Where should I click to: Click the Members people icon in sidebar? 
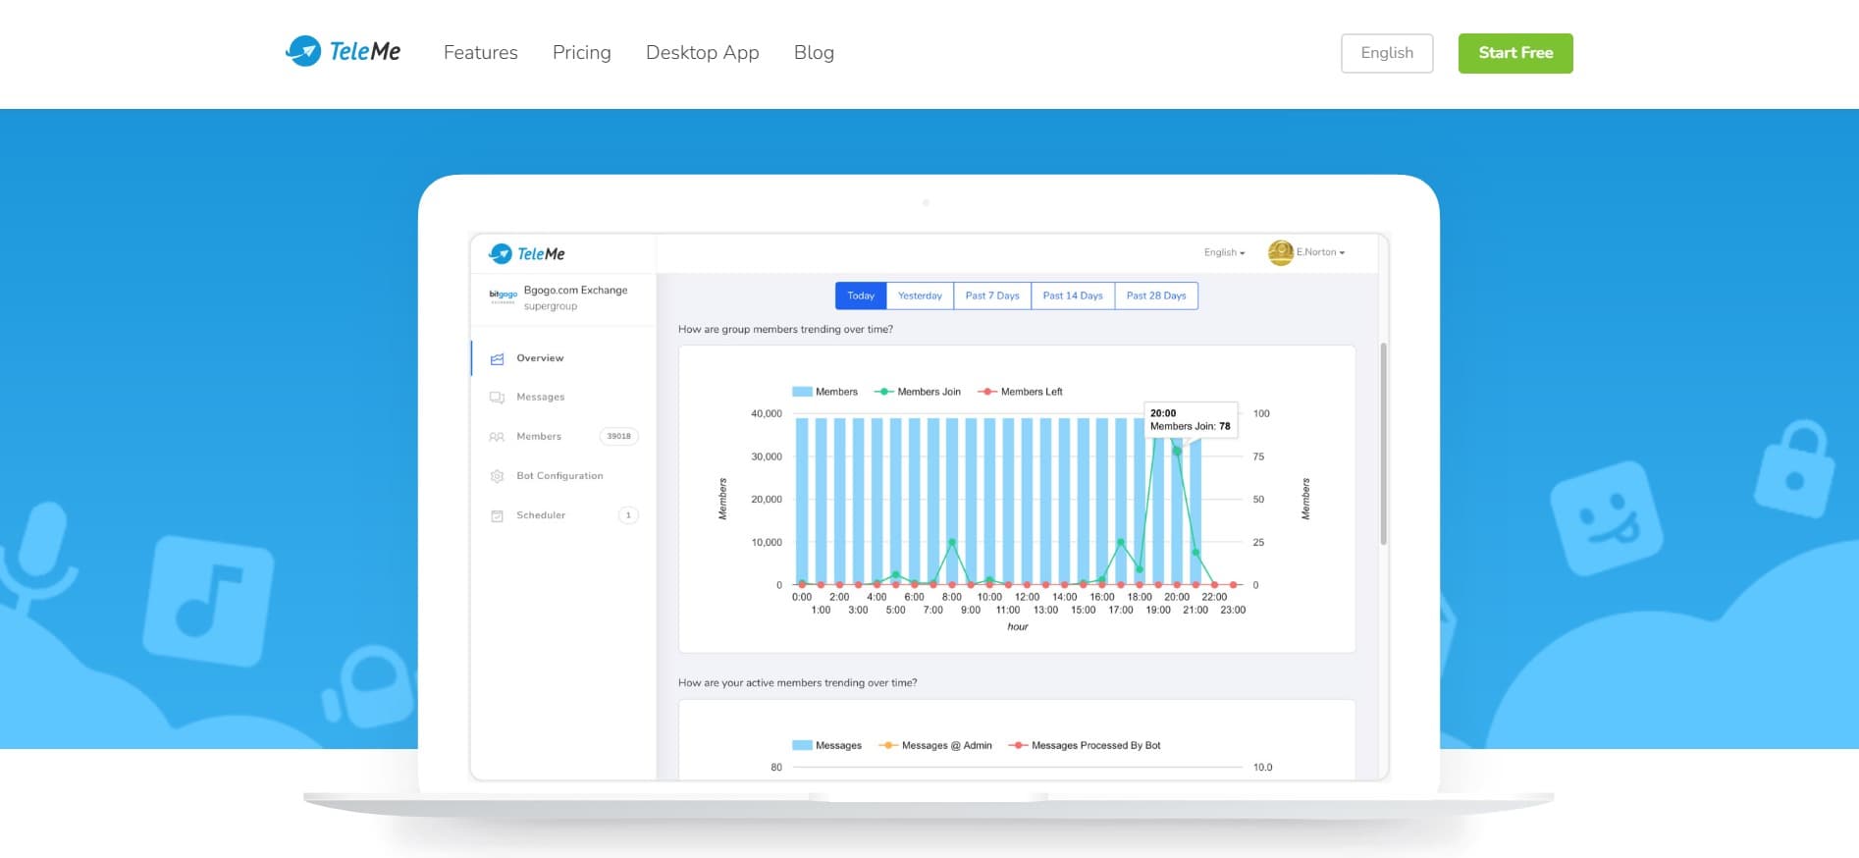(x=497, y=437)
